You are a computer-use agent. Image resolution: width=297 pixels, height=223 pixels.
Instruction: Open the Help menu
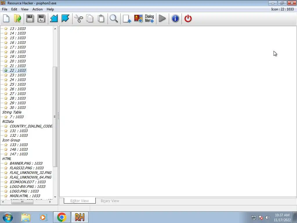pos(50,9)
